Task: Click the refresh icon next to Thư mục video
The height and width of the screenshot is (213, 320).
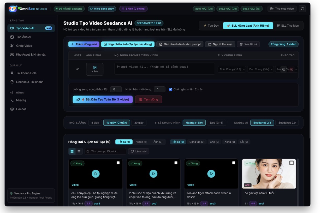Action: tap(302, 9)
